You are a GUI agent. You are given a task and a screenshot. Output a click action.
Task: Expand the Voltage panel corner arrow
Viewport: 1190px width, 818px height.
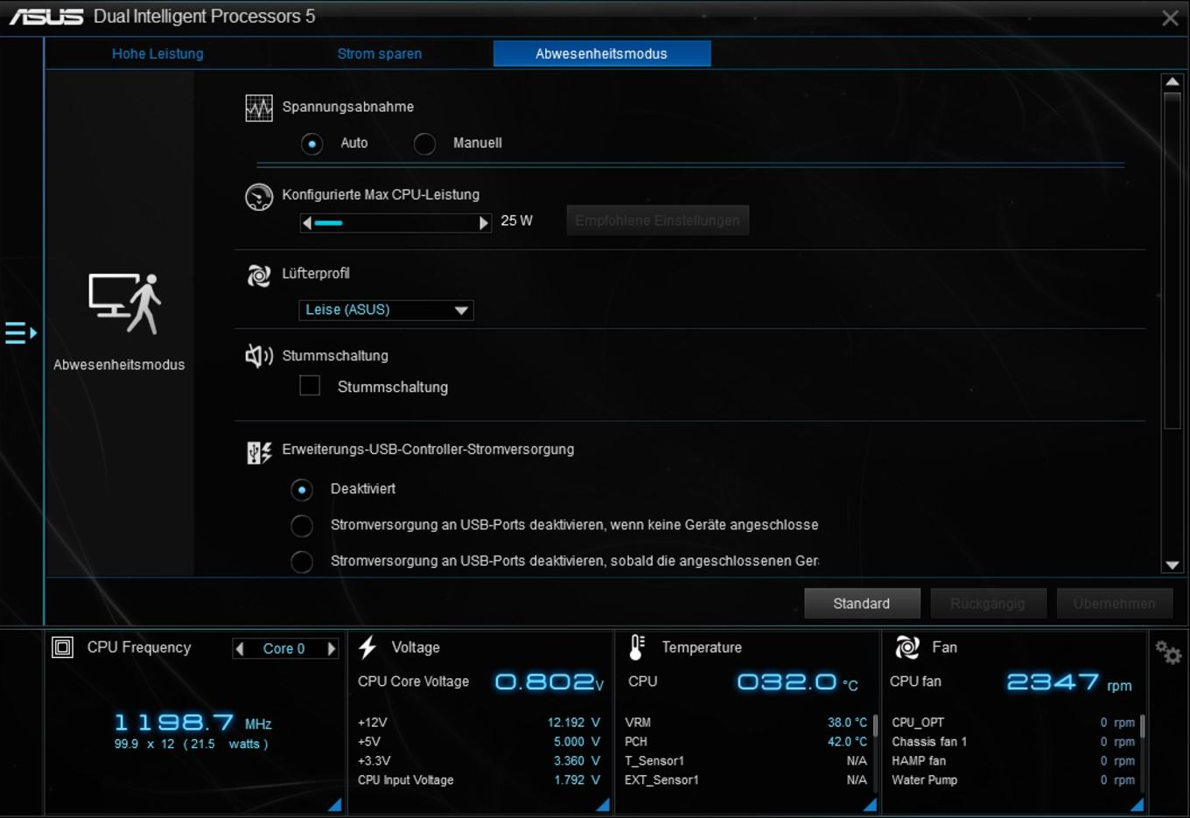click(x=603, y=804)
